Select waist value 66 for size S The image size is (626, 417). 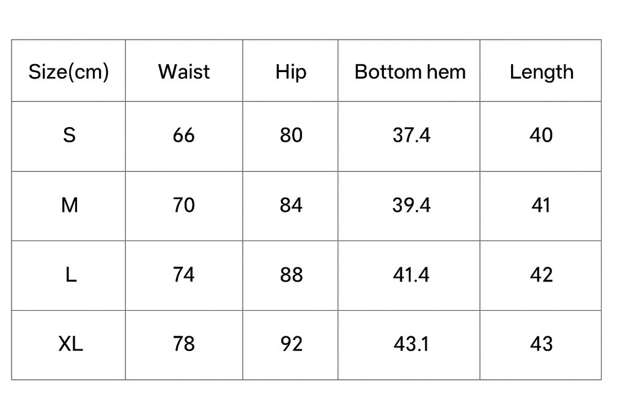tap(183, 135)
